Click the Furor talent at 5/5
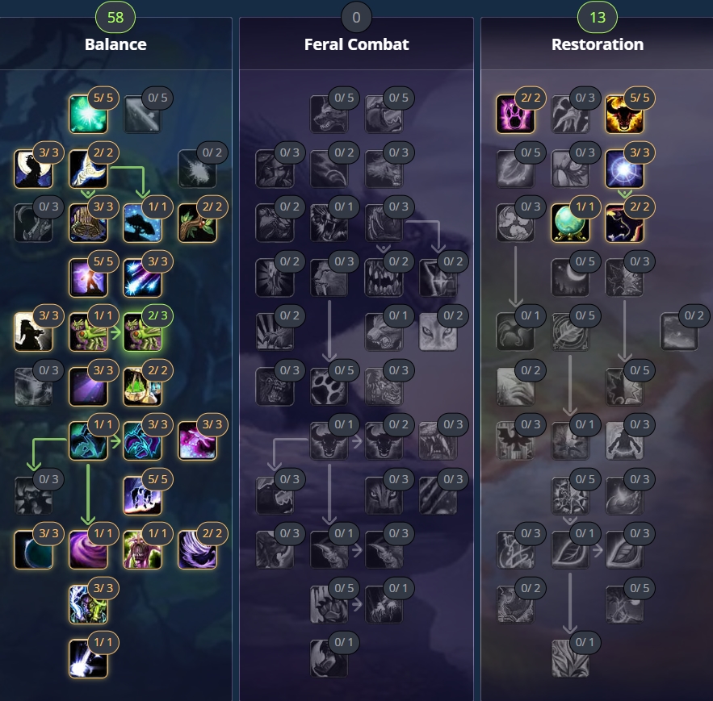The image size is (713, 701). [625, 114]
